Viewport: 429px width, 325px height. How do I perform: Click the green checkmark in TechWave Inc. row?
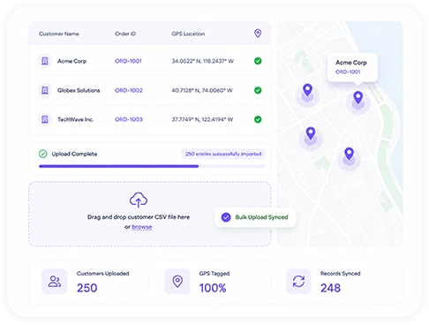pos(258,119)
